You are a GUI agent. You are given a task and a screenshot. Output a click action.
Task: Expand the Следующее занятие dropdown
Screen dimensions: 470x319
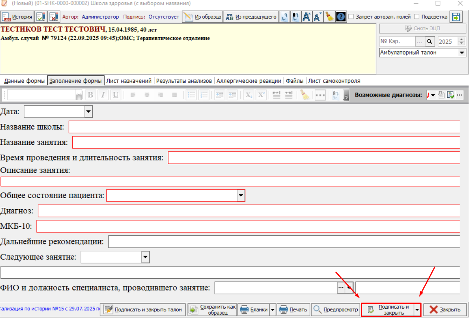[x=145, y=257]
